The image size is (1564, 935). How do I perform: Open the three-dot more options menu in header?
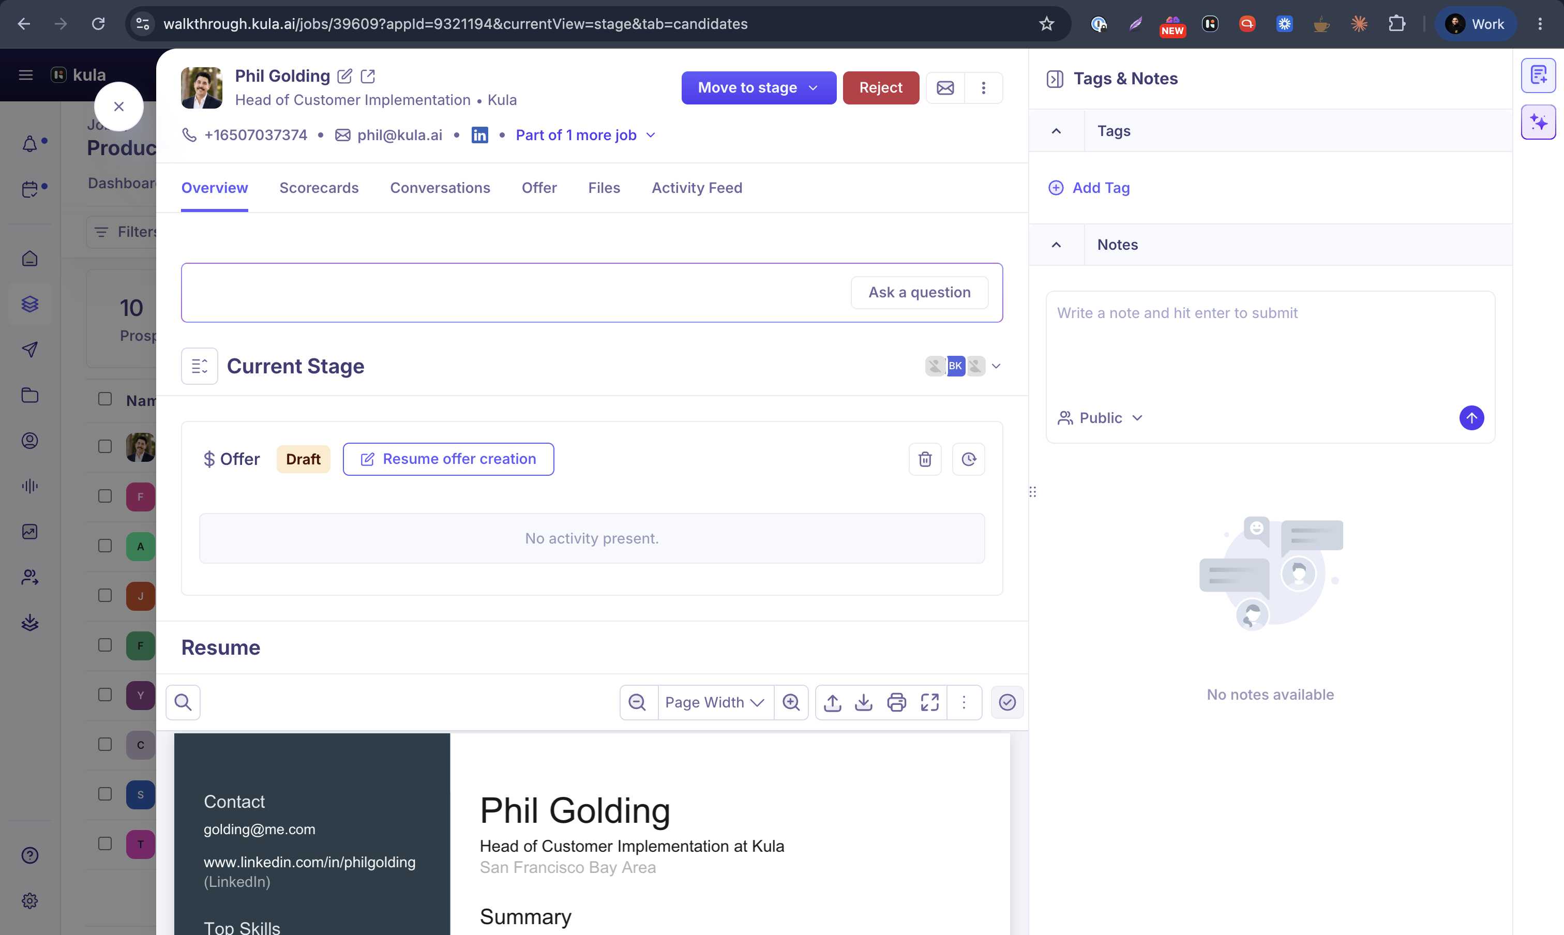(x=983, y=87)
